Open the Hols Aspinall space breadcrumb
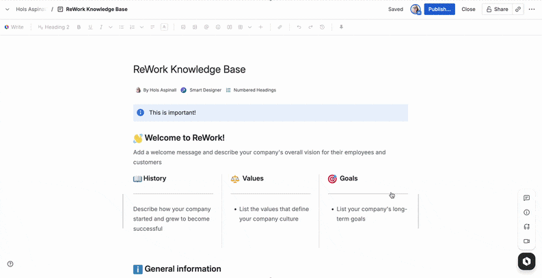This screenshot has width=542, height=278. [31, 10]
